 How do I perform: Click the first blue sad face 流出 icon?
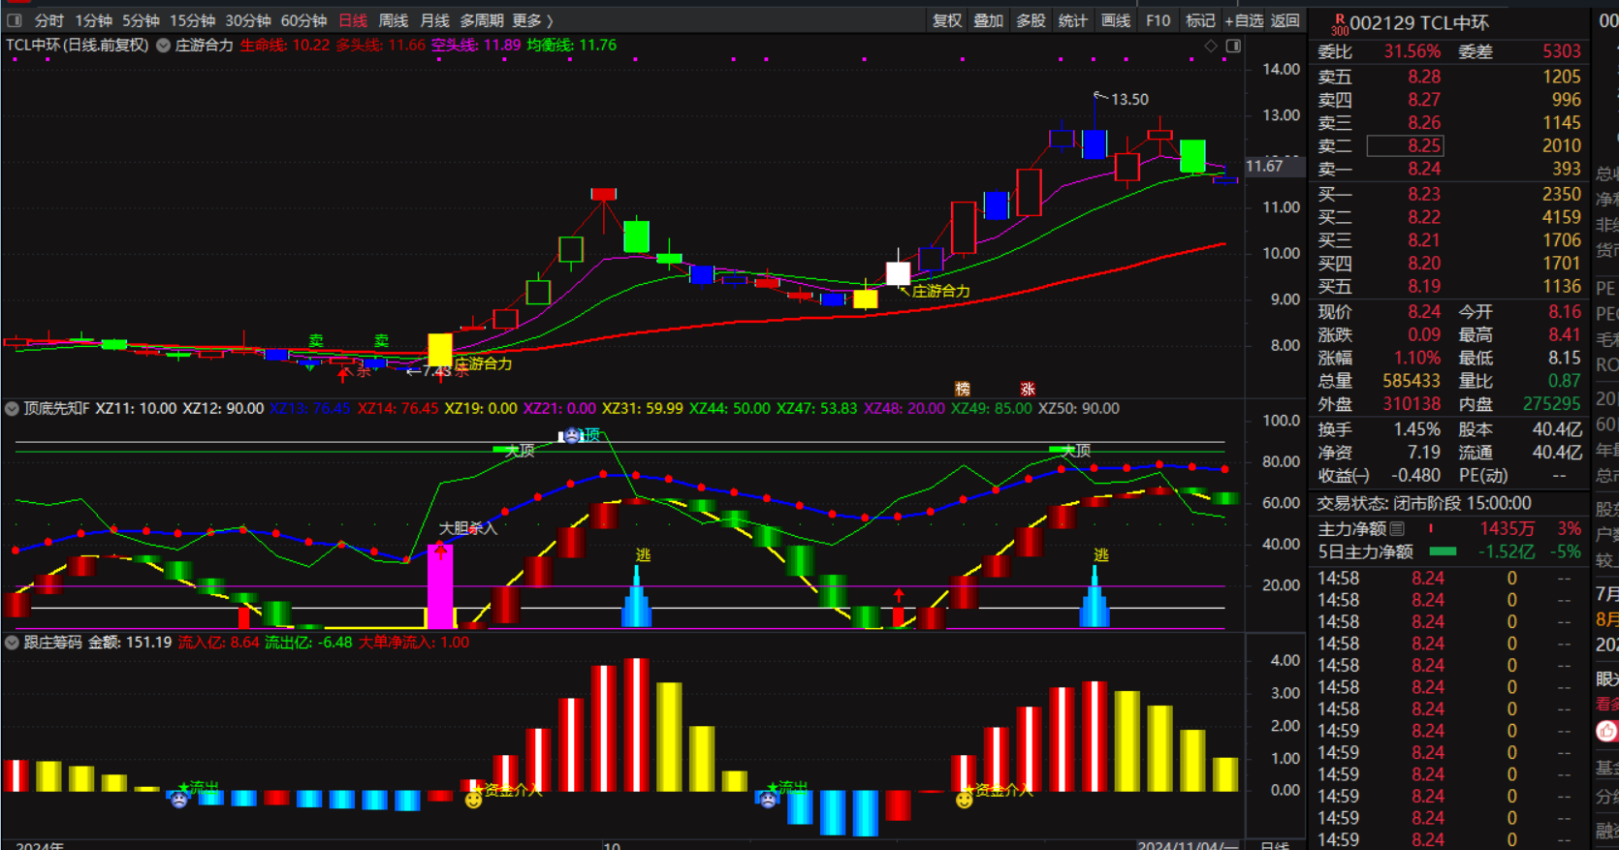(178, 800)
